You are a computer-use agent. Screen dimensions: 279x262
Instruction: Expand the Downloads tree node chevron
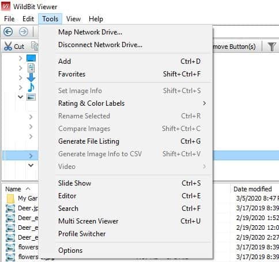pos(20,78)
